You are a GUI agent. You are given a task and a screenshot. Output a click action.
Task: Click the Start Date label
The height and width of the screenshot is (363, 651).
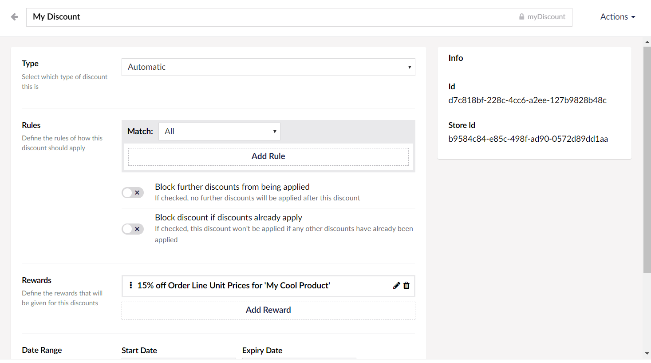(139, 351)
